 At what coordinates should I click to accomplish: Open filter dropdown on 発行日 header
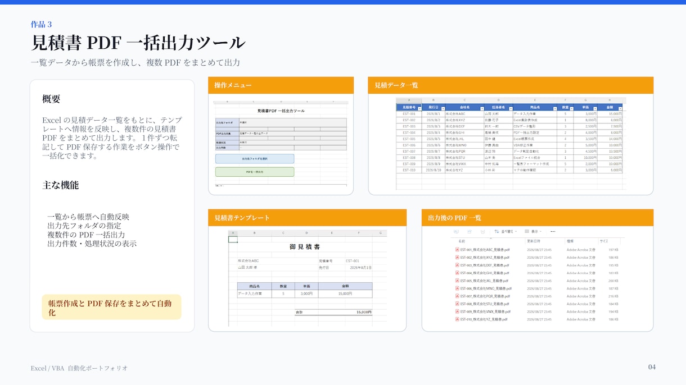coord(443,108)
